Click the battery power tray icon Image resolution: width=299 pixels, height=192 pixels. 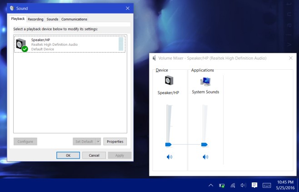click(222, 185)
